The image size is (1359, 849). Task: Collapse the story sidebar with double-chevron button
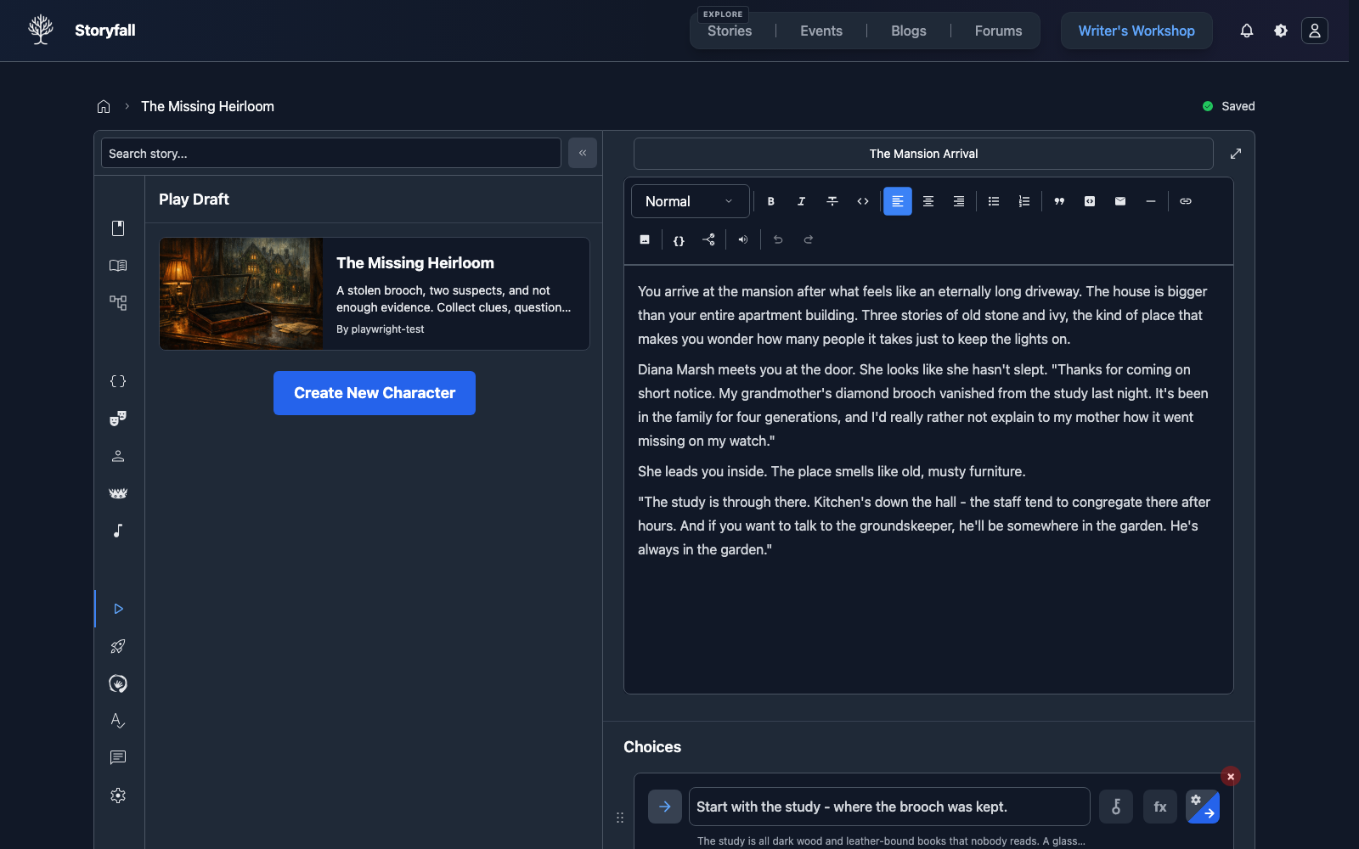coord(583,153)
